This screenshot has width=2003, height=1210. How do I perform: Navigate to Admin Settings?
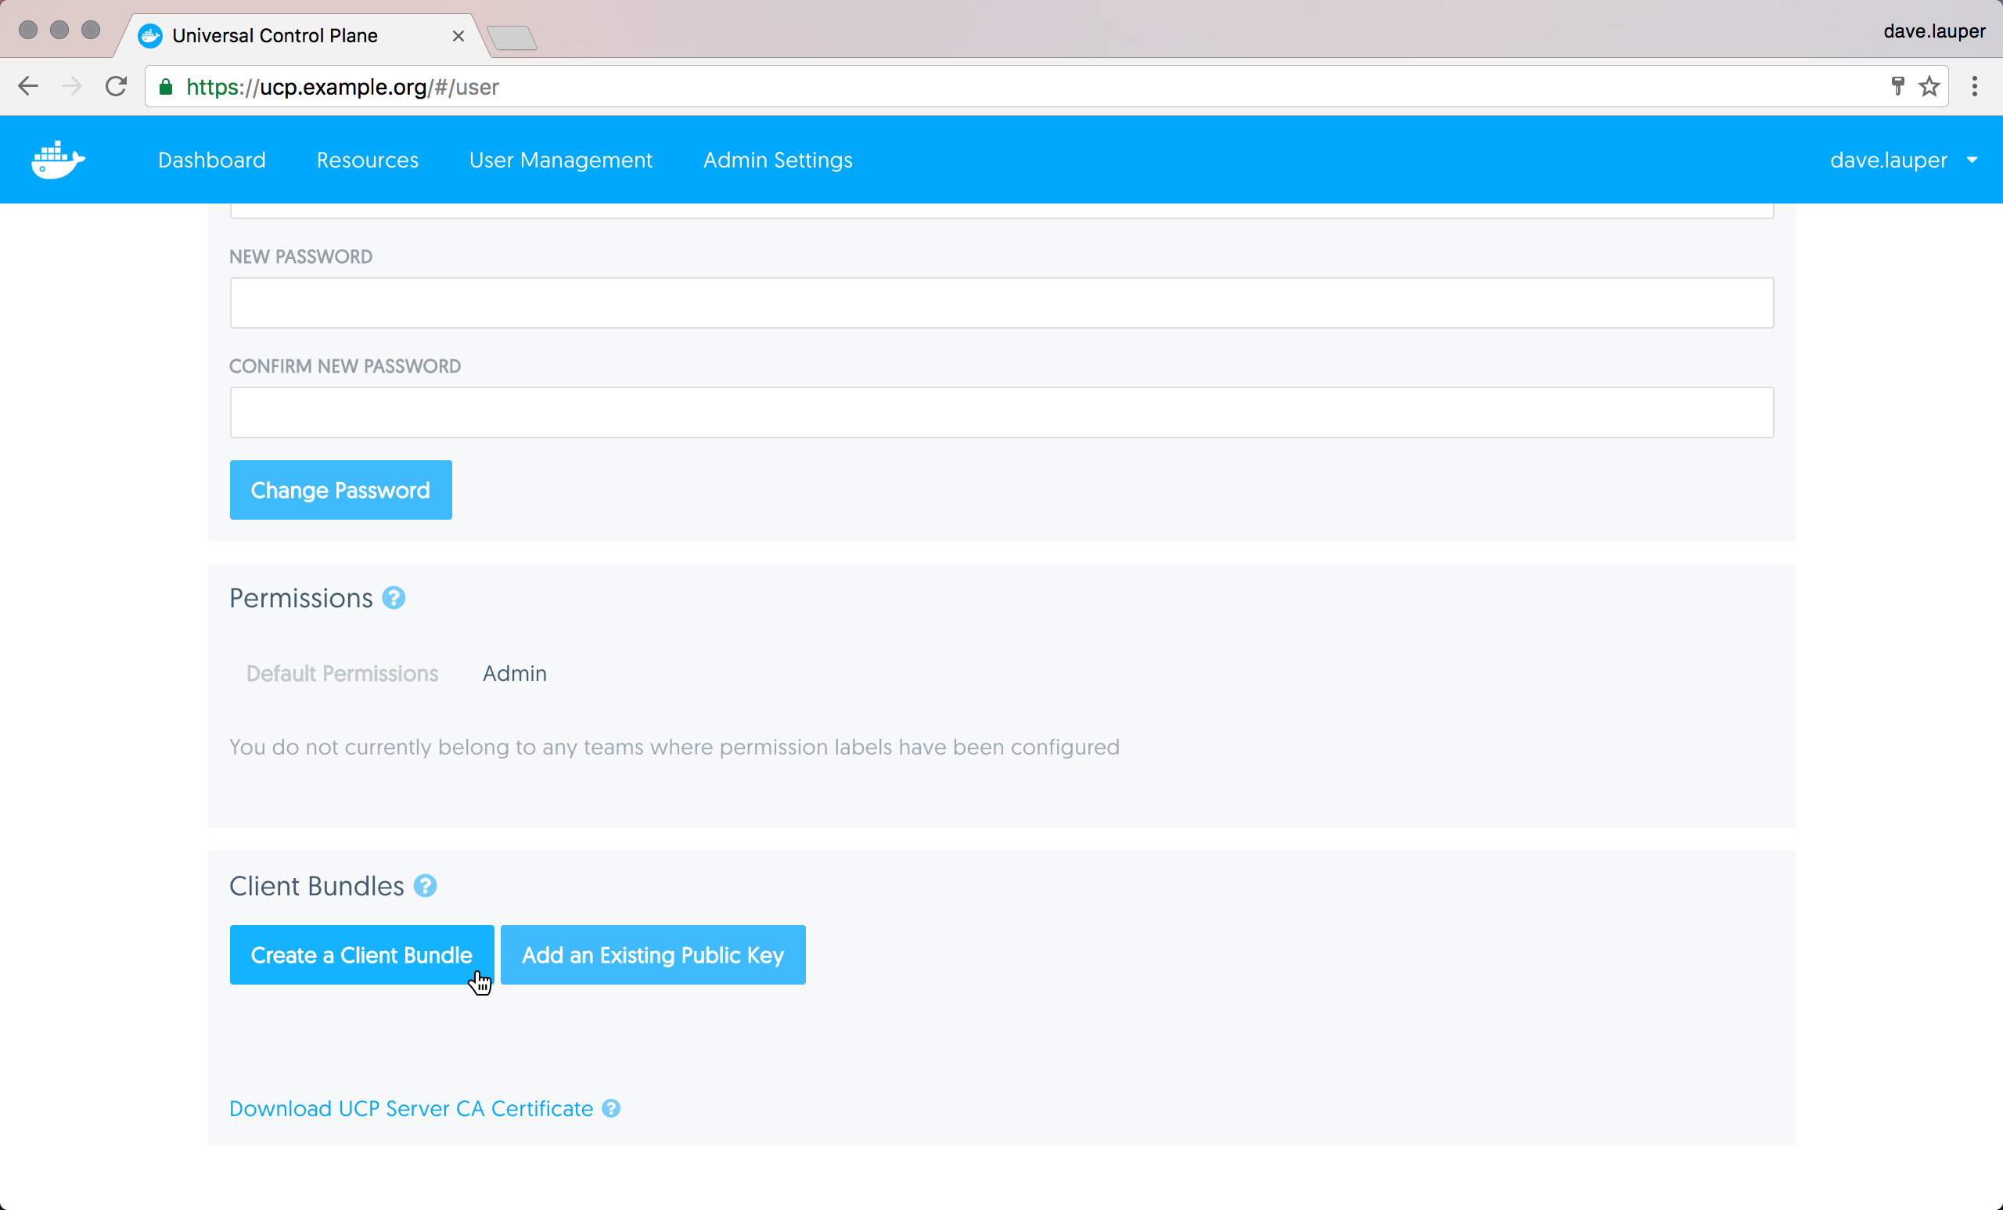[777, 160]
